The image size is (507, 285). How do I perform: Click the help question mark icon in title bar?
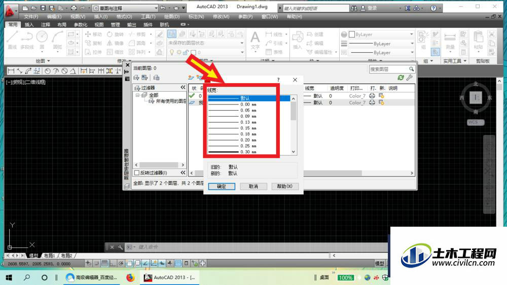433,8
